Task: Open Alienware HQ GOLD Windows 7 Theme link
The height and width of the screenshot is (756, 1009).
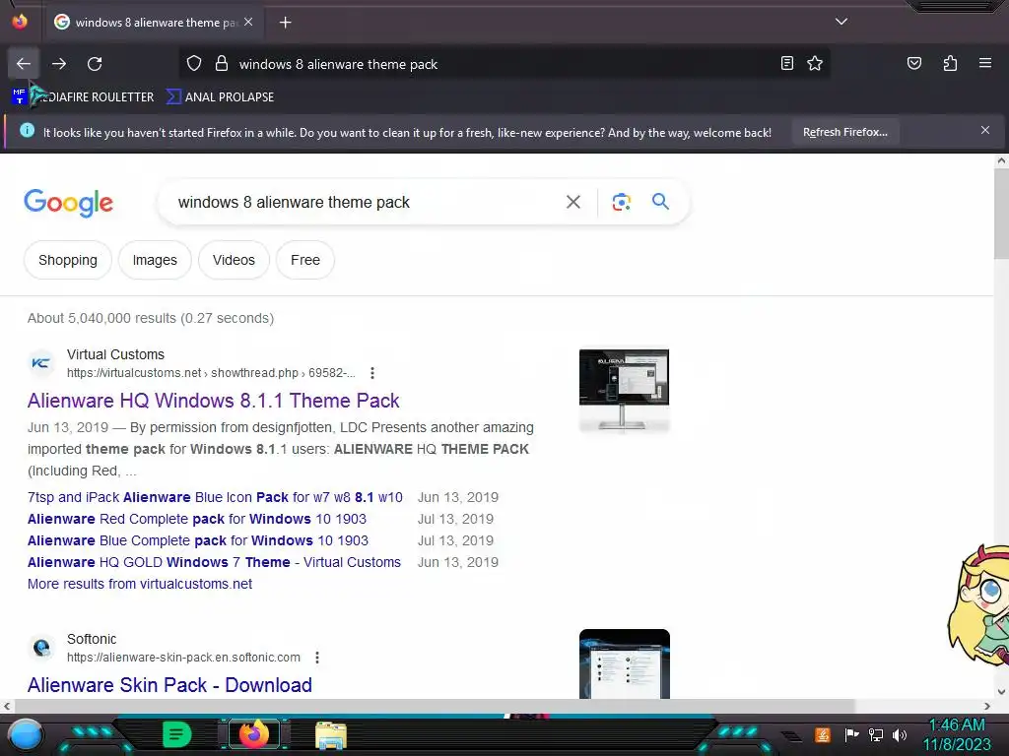Action: tap(214, 562)
